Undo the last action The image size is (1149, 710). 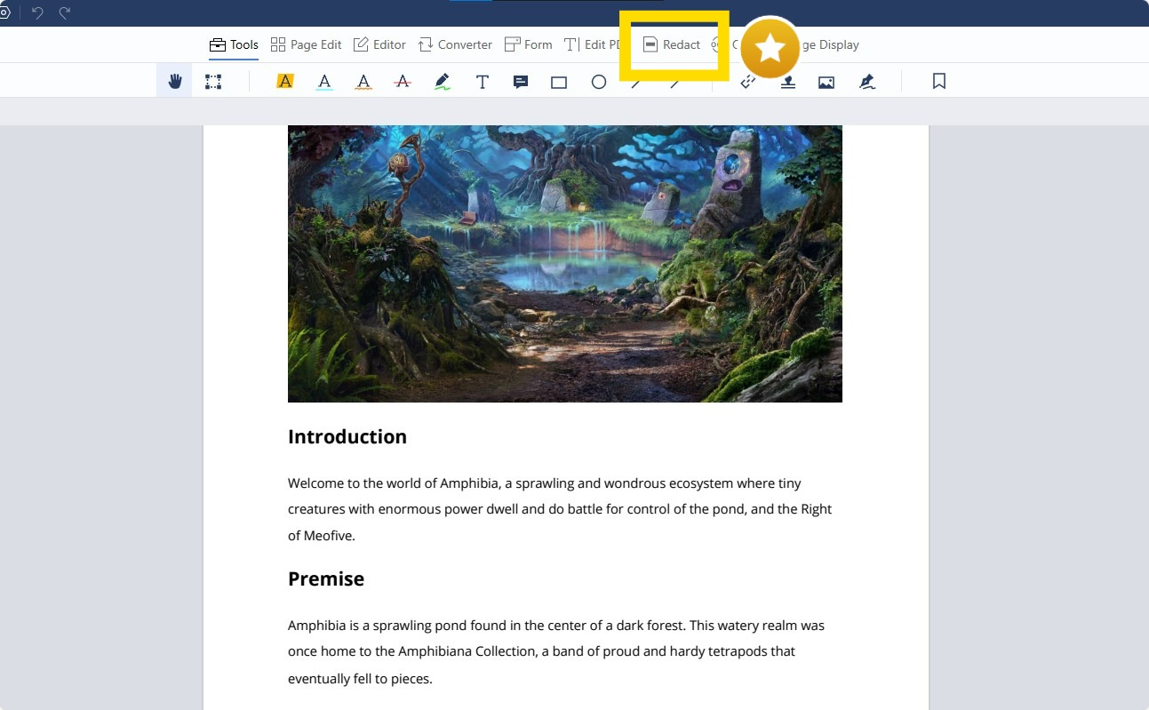[x=37, y=12]
